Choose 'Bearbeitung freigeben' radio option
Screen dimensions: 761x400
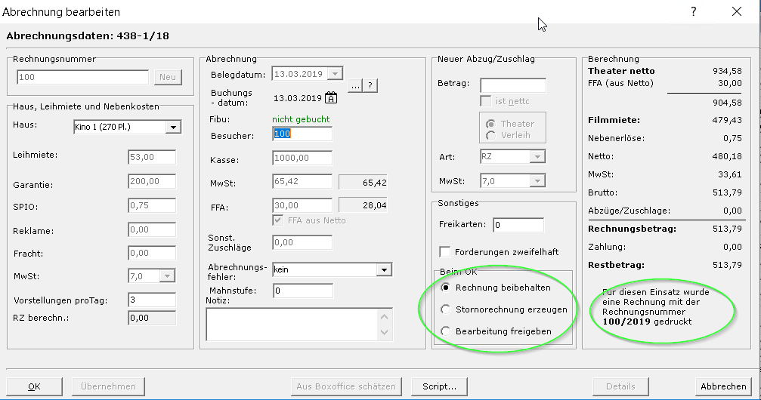click(447, 331)
